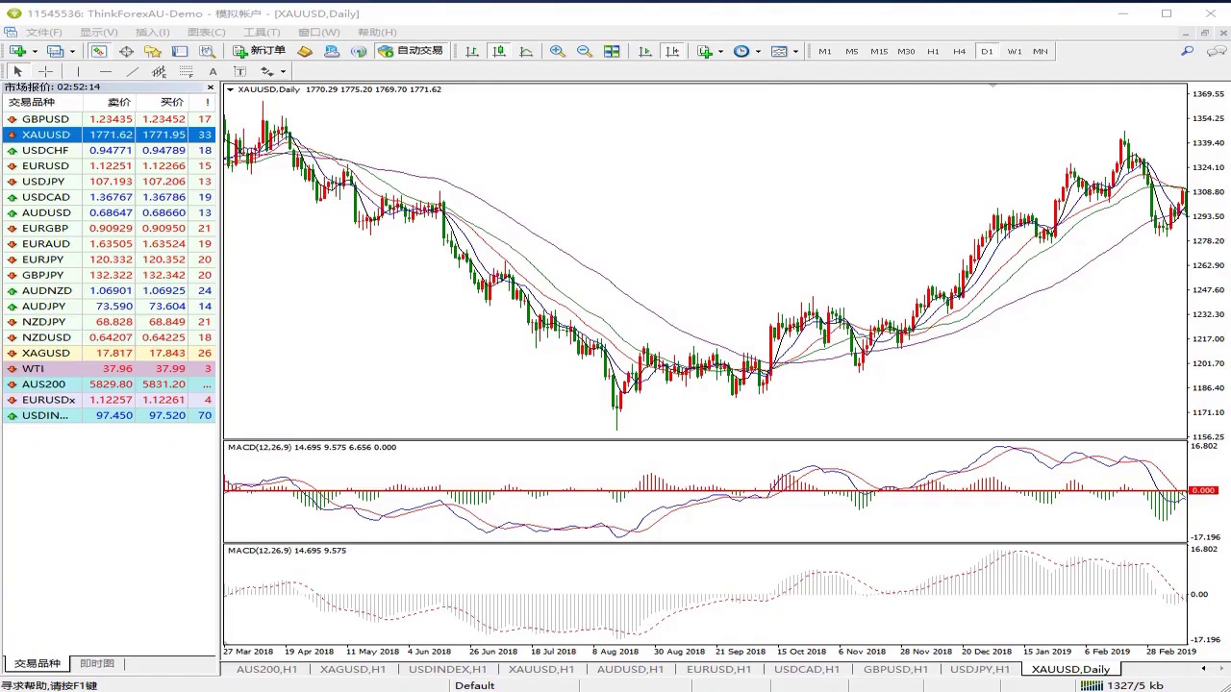This screenshot has width=1231, height=692.
Task: Expand the templates dropdown arrow
Action: click(x=795, y=52)
